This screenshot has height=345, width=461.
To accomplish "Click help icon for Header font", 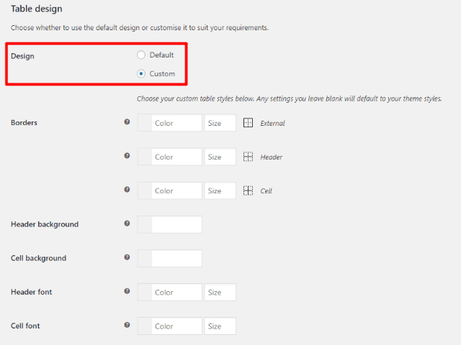I will click(x=127, y=291).
